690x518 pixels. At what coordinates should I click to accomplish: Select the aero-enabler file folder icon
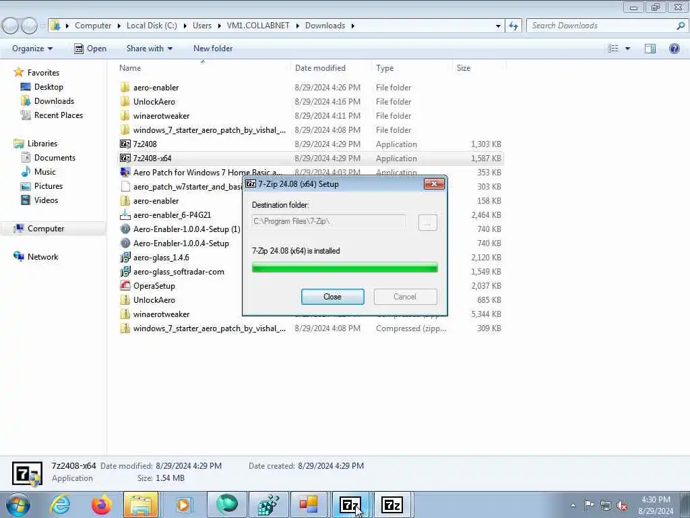pyautogui.click(x=125, y=87)
